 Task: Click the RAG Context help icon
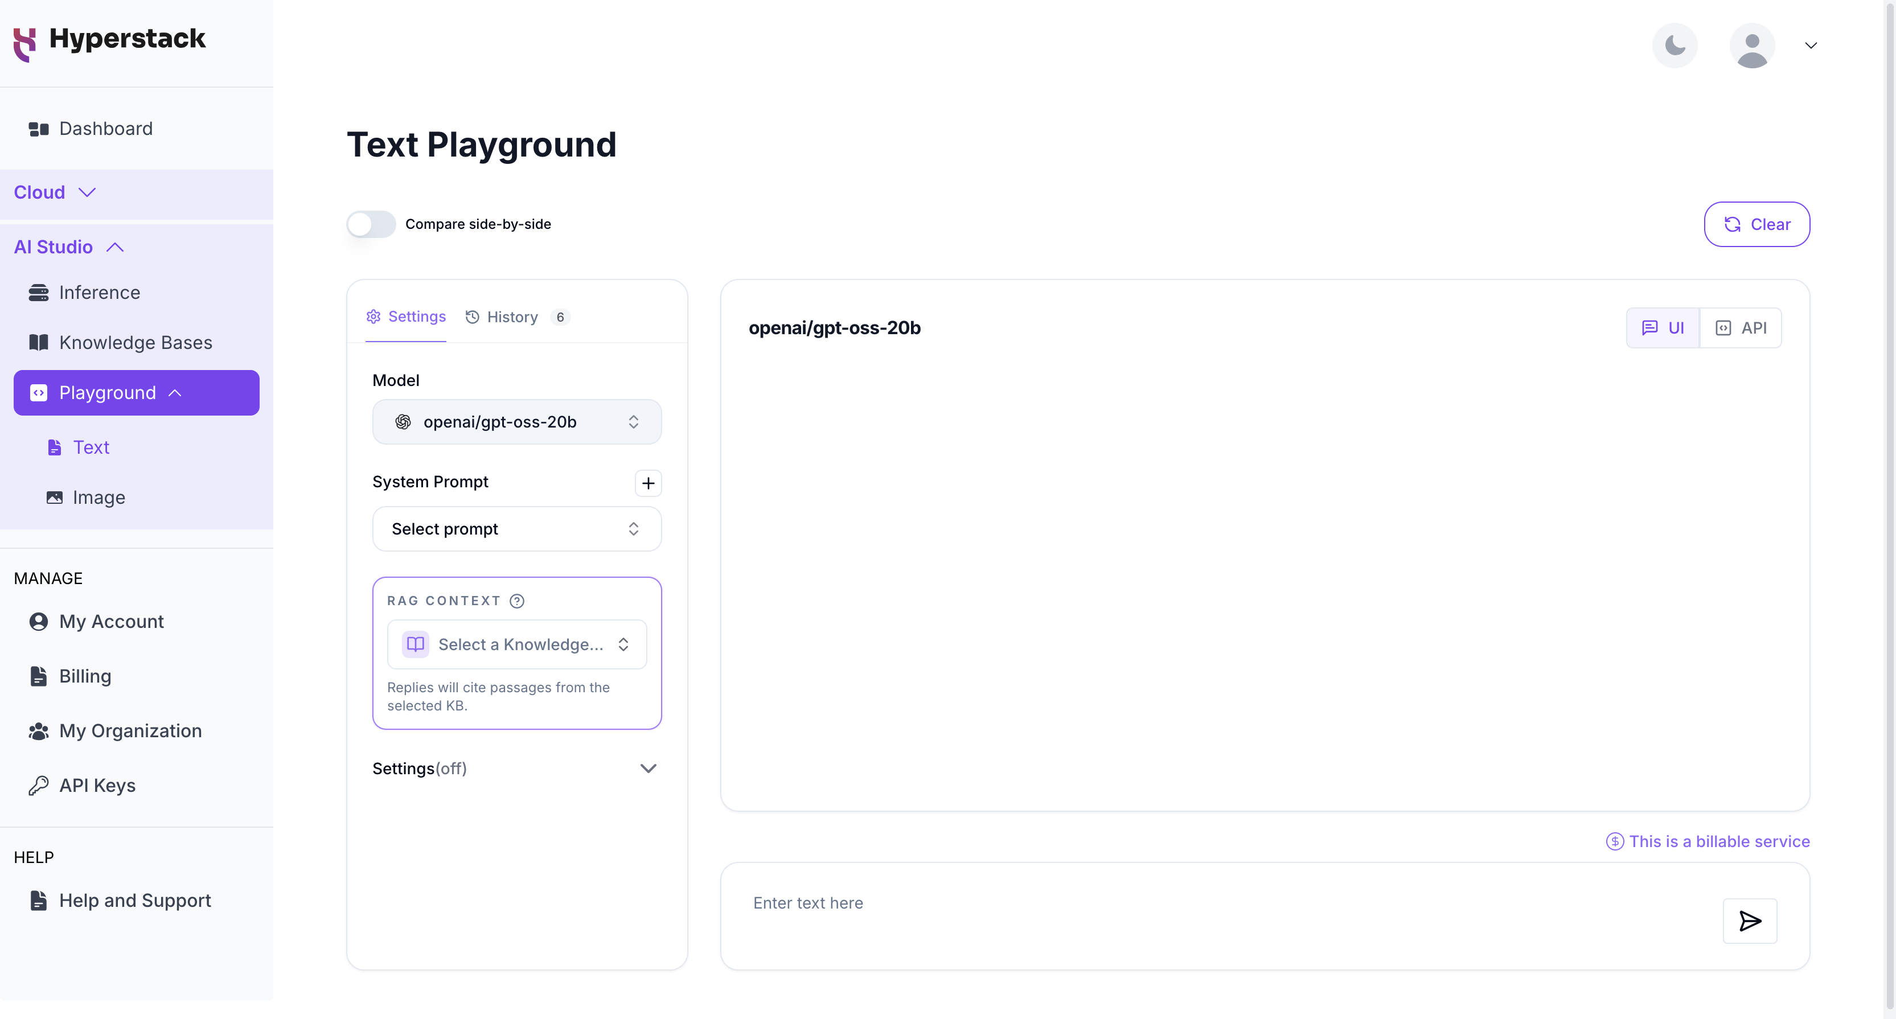coord(518,601)
